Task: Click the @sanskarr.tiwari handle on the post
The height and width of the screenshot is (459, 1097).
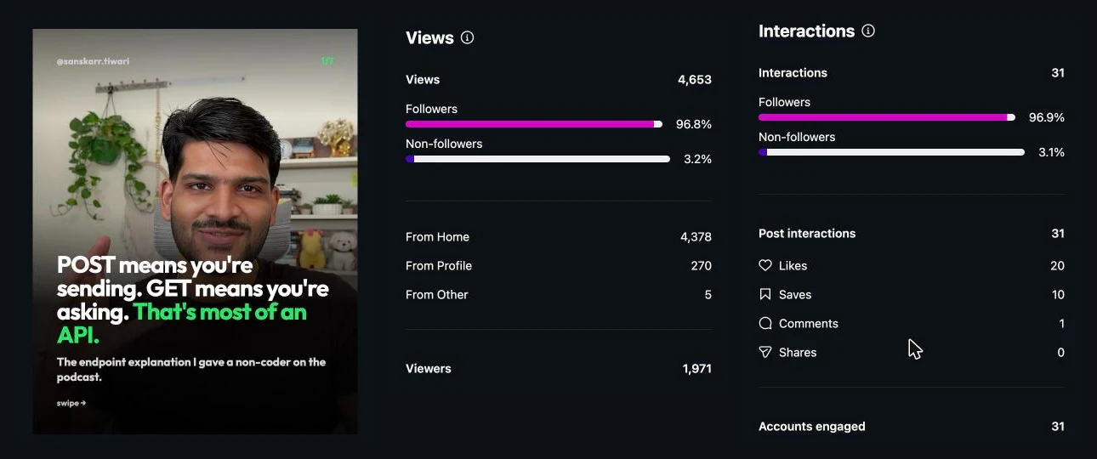Action: coord(93,61)
